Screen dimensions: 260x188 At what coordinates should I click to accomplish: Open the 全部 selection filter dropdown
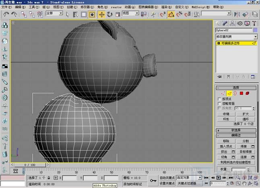[x=54, y=13]
